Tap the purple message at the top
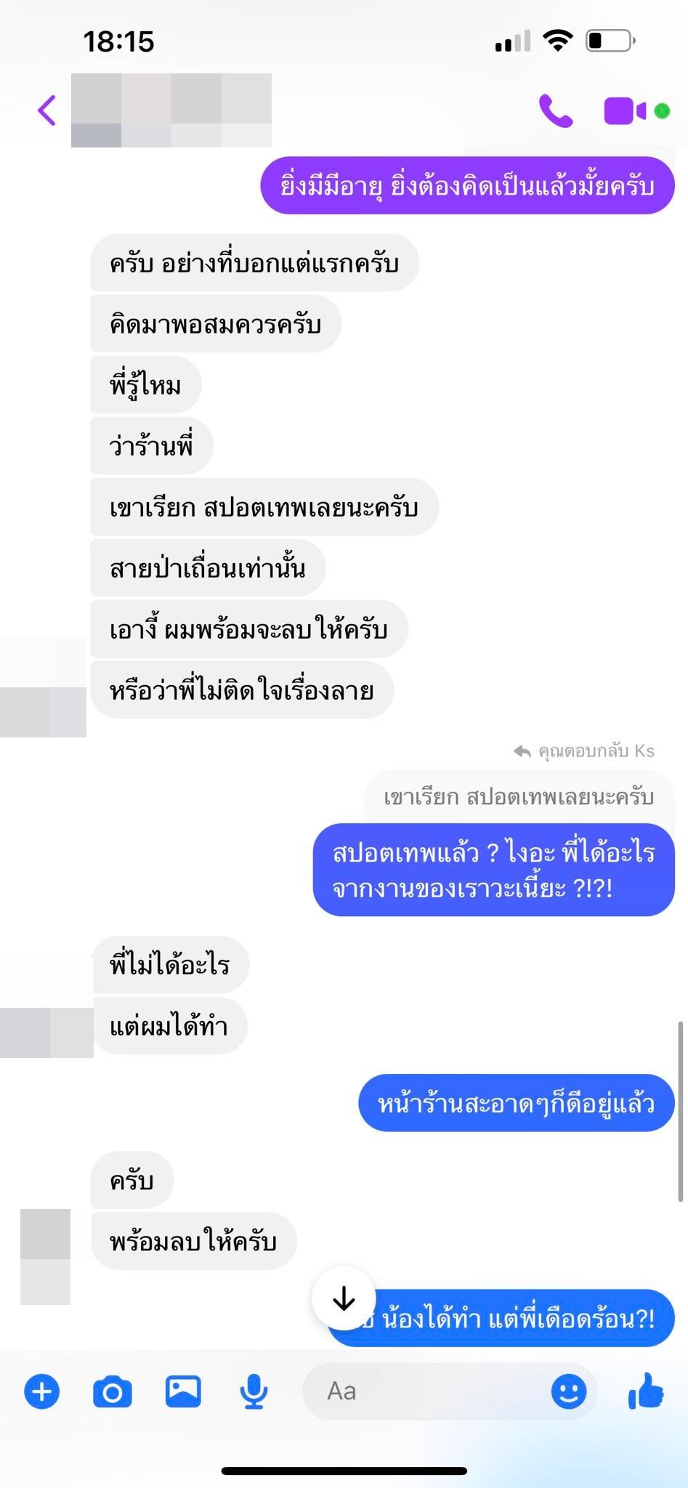 467,186
